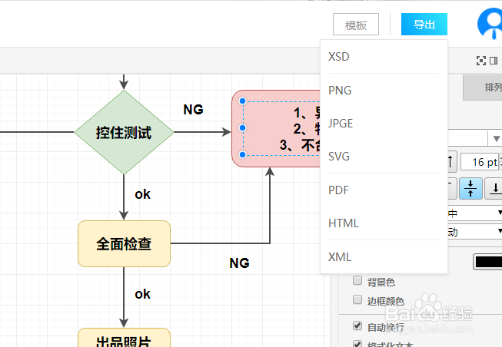Viewport: 502px width, 347px height.
Task: Choose PDF export format
Action: (384, 190)
